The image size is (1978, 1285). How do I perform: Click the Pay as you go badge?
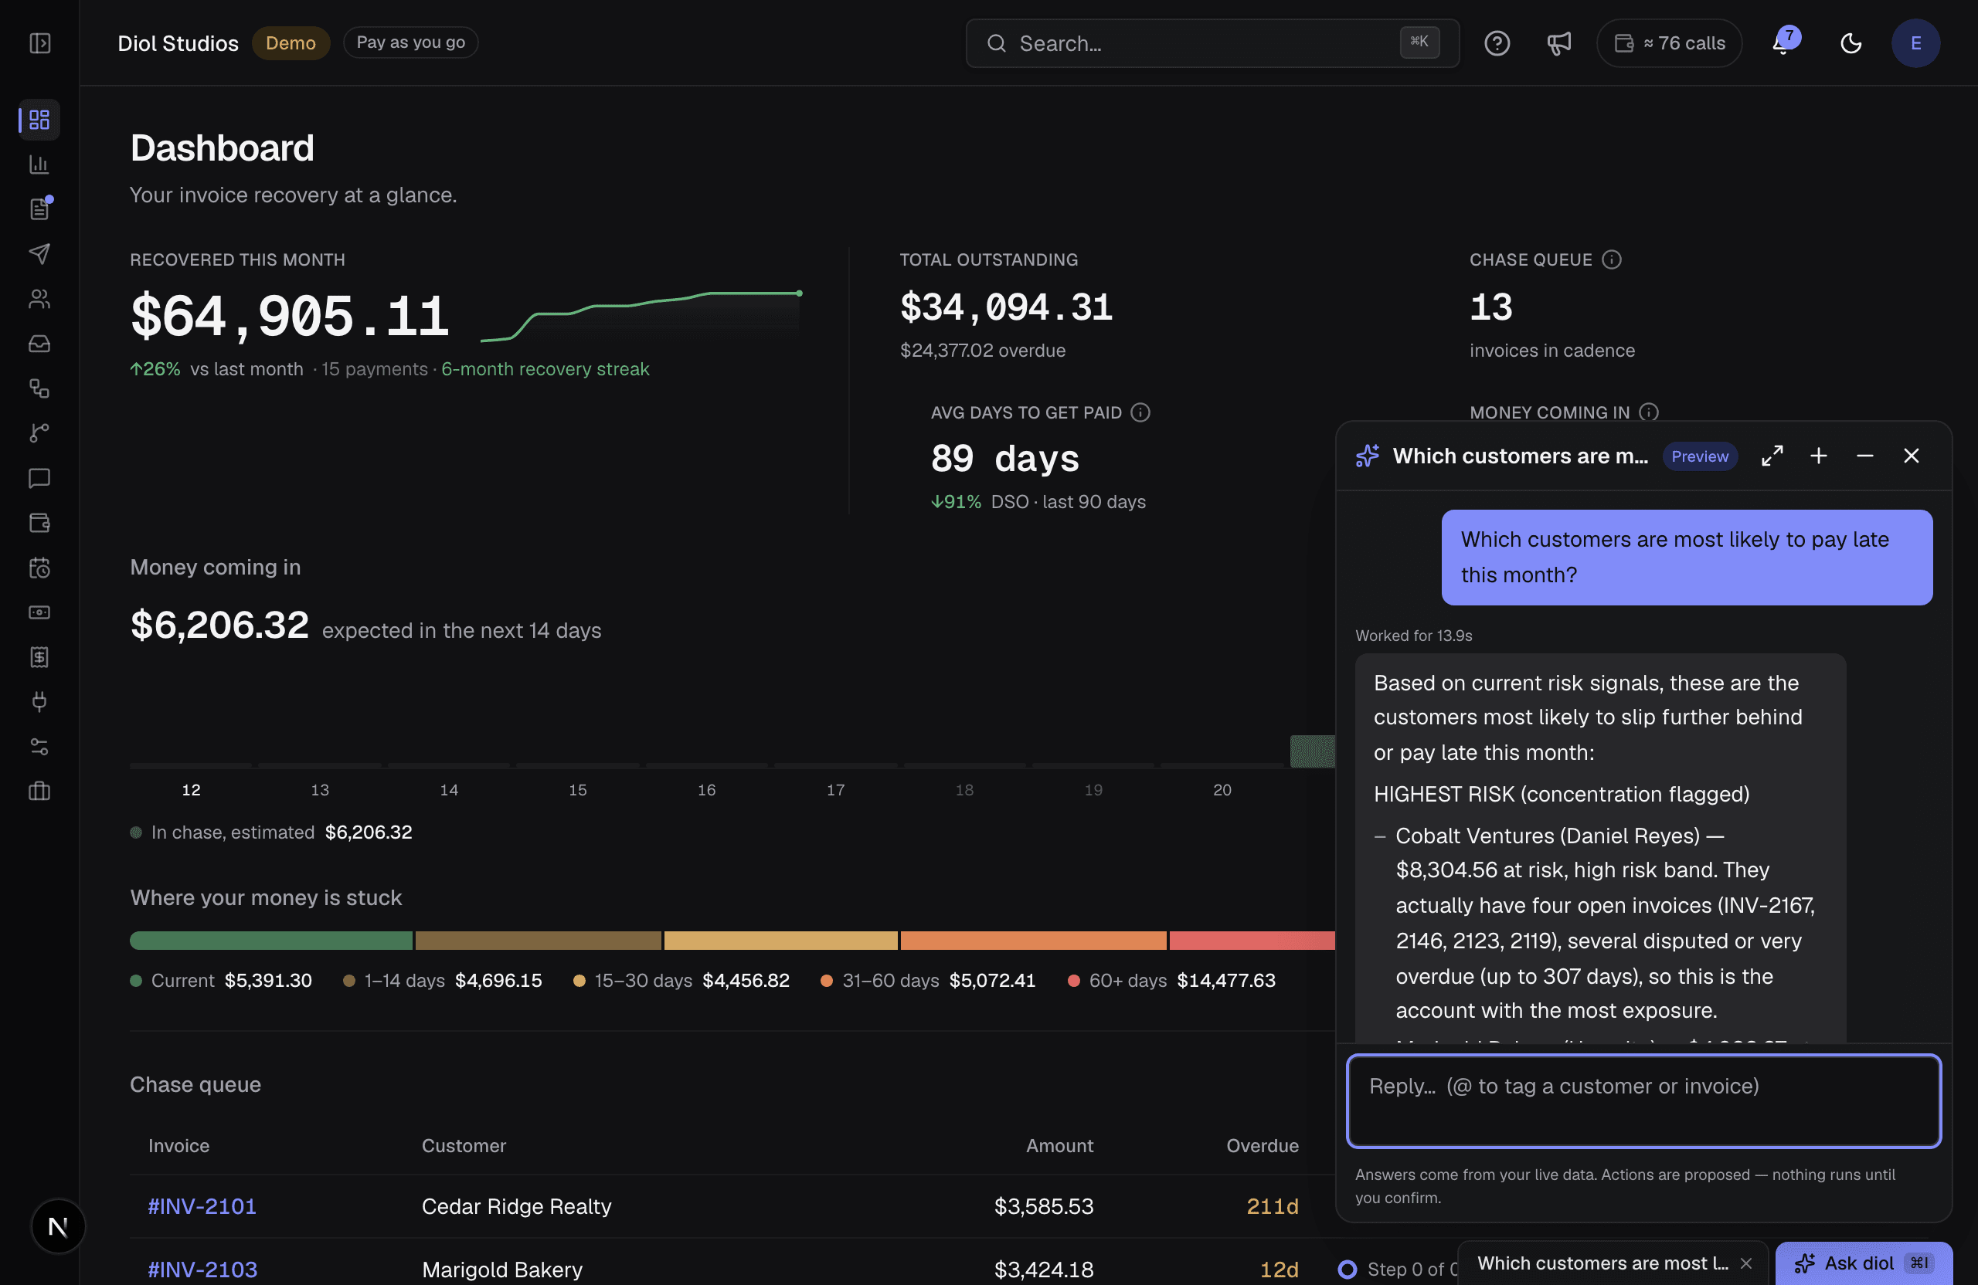410,42
